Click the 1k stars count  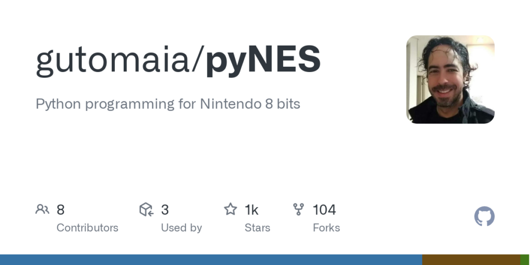pos(252,210)
